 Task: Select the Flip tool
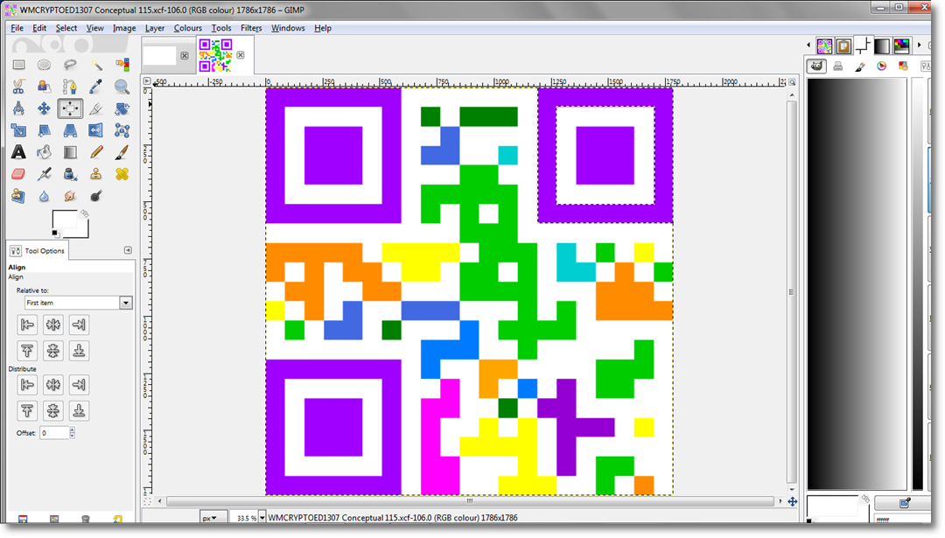click(96, 130)
